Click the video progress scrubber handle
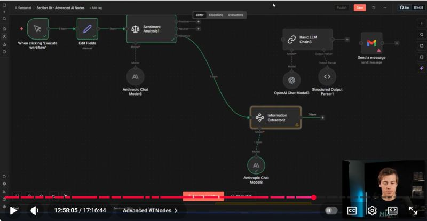Screen dimensions: 427x221 [x=314, y=198]
